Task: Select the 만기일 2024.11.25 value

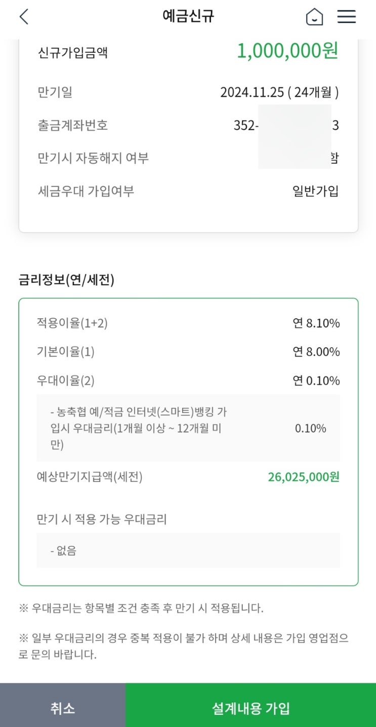Action: tap(279, 92)
